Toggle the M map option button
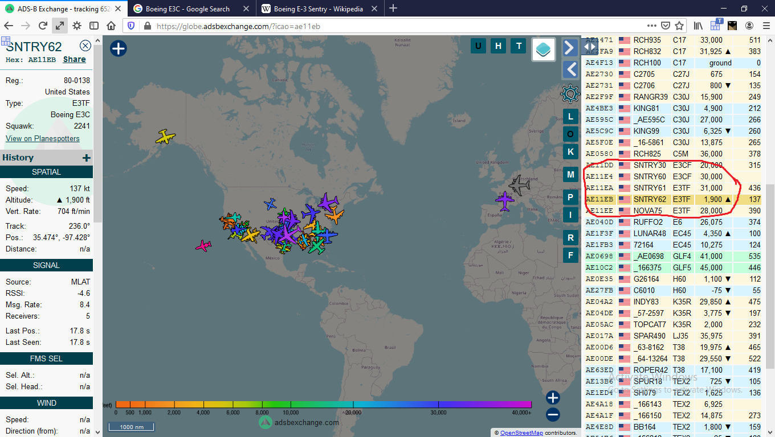This screenshot has height=437, width=775. coord(570,175)
